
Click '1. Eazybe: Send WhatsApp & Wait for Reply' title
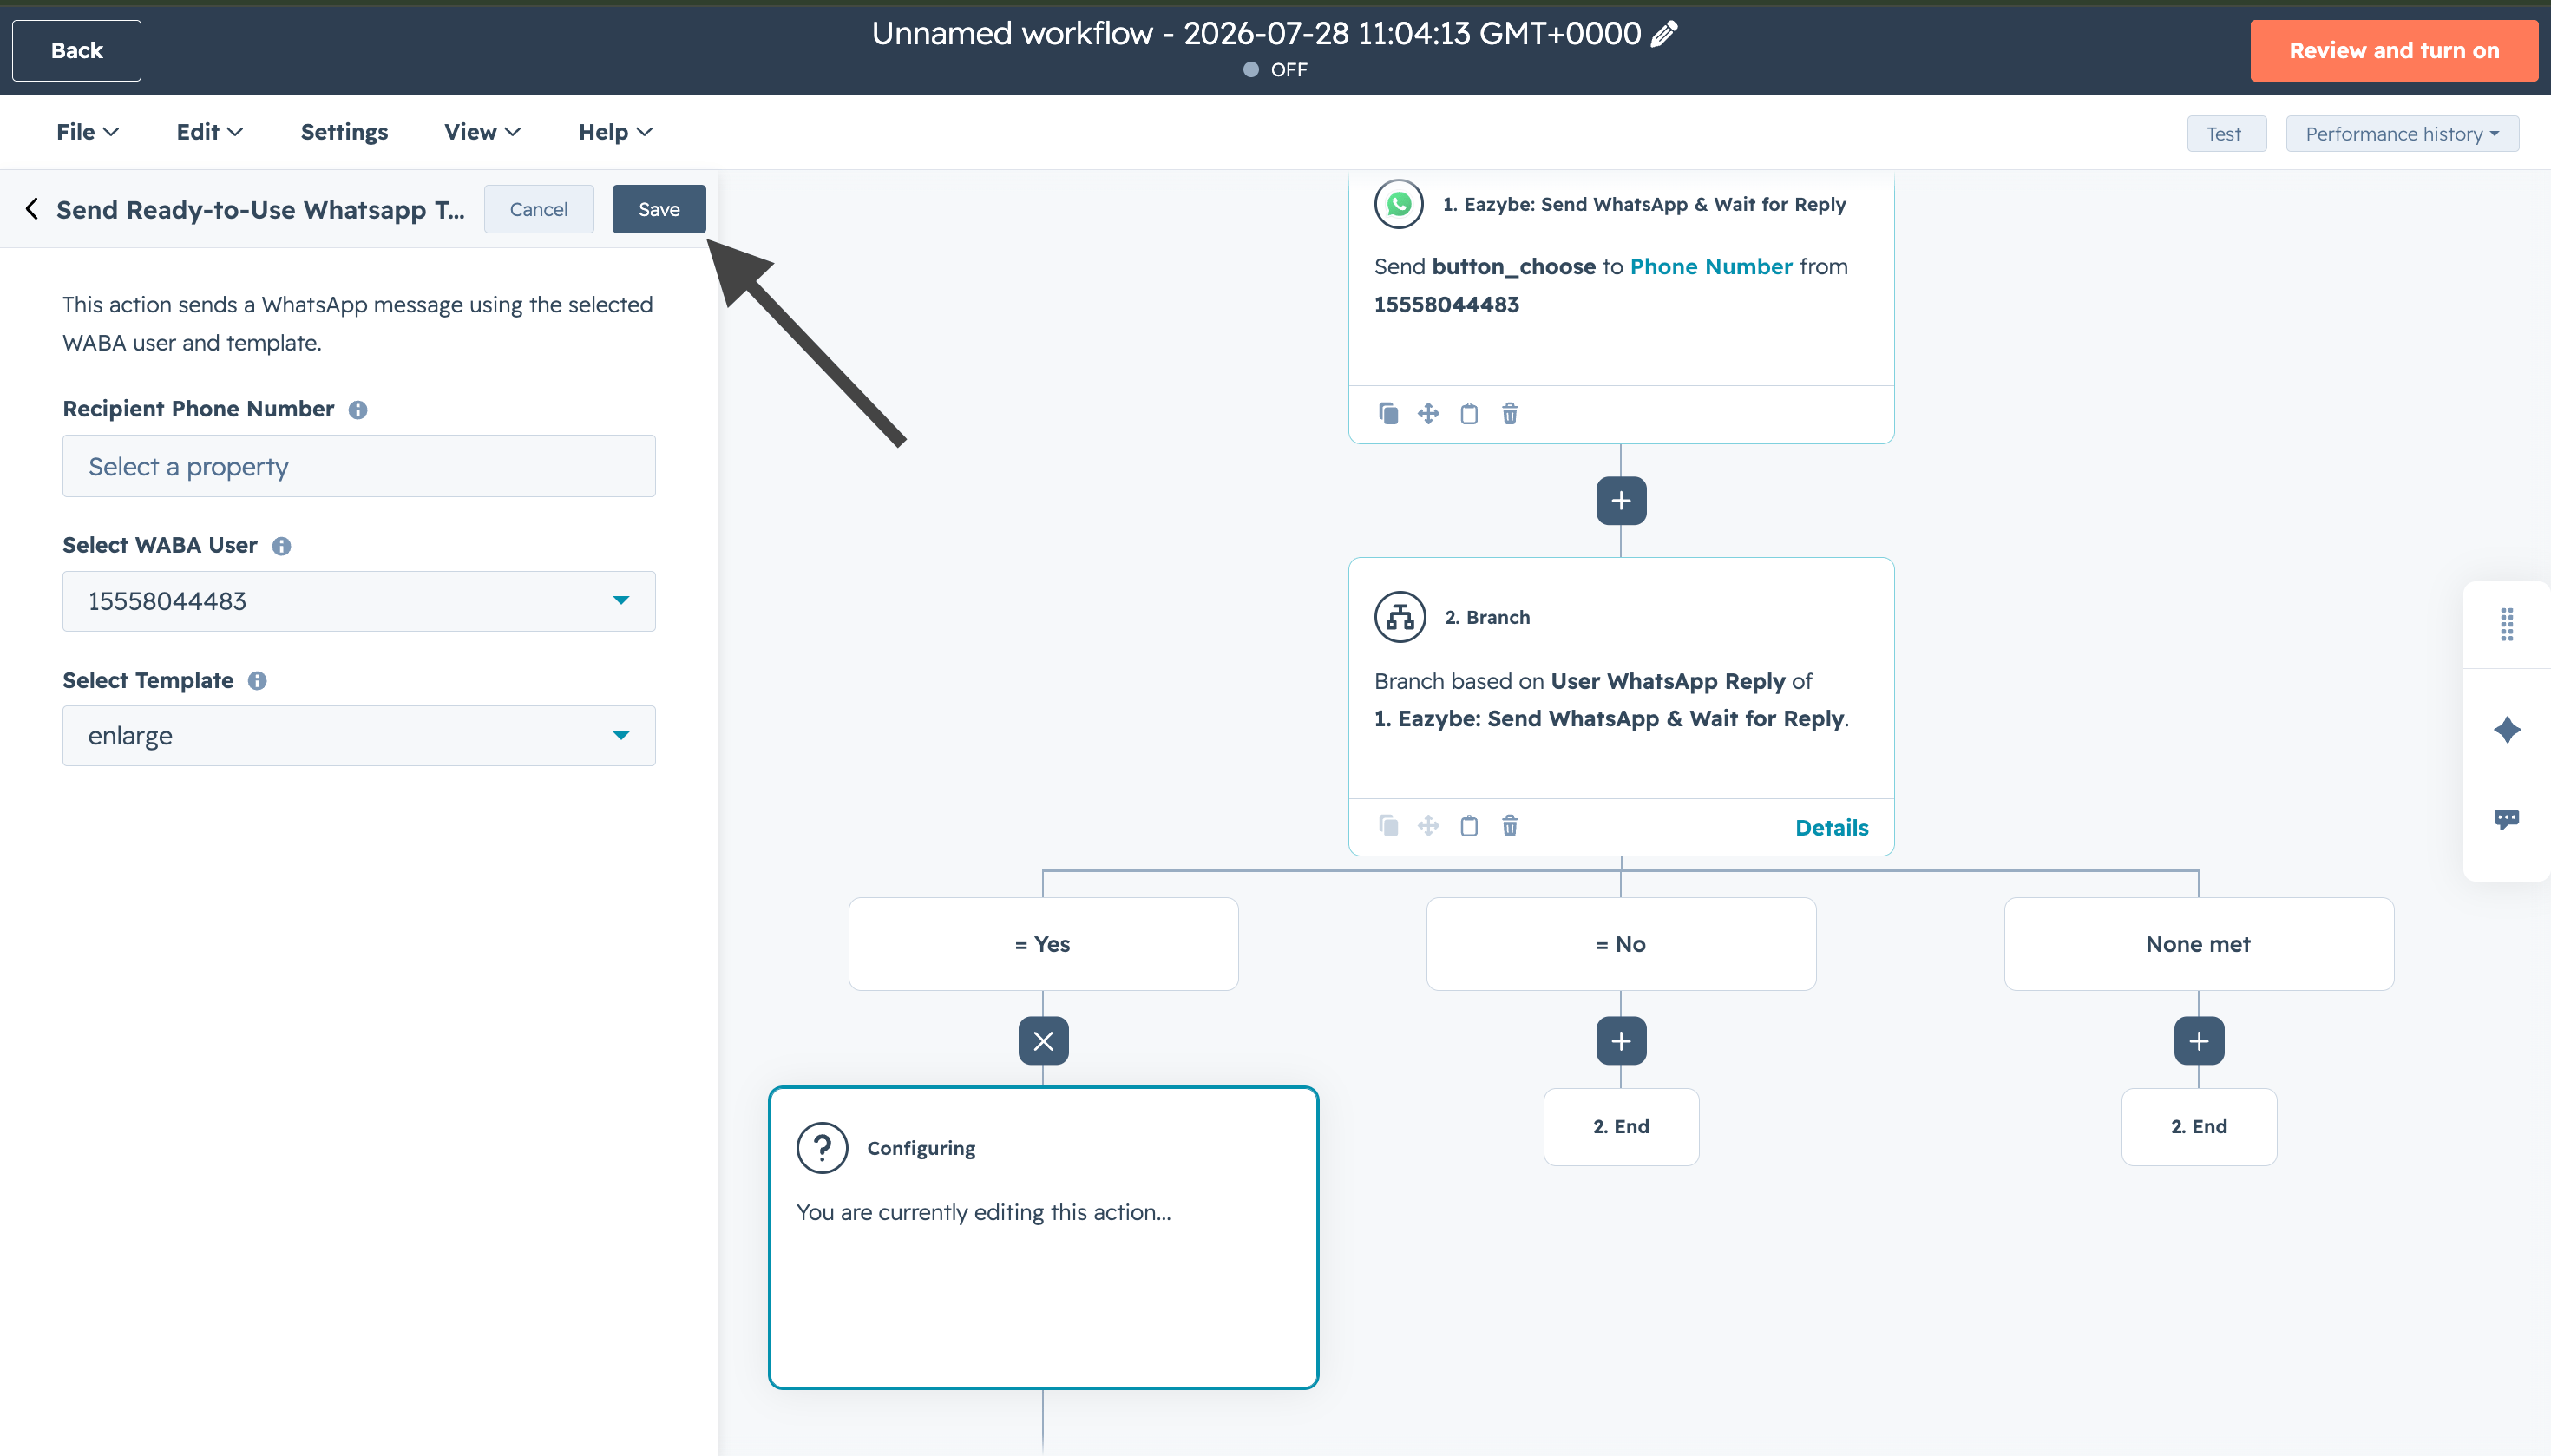1644,204
